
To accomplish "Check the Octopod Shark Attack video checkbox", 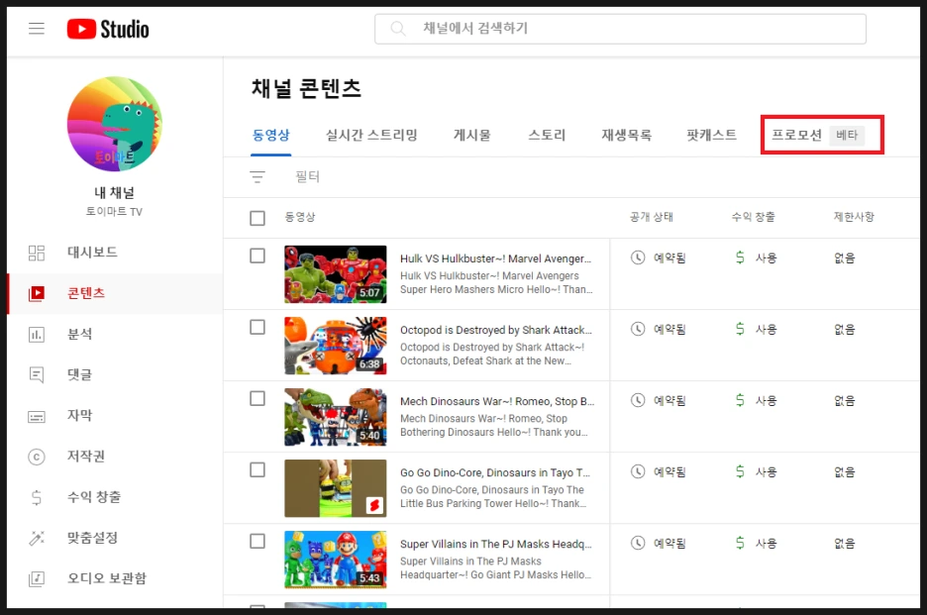I will pos(257,327).
